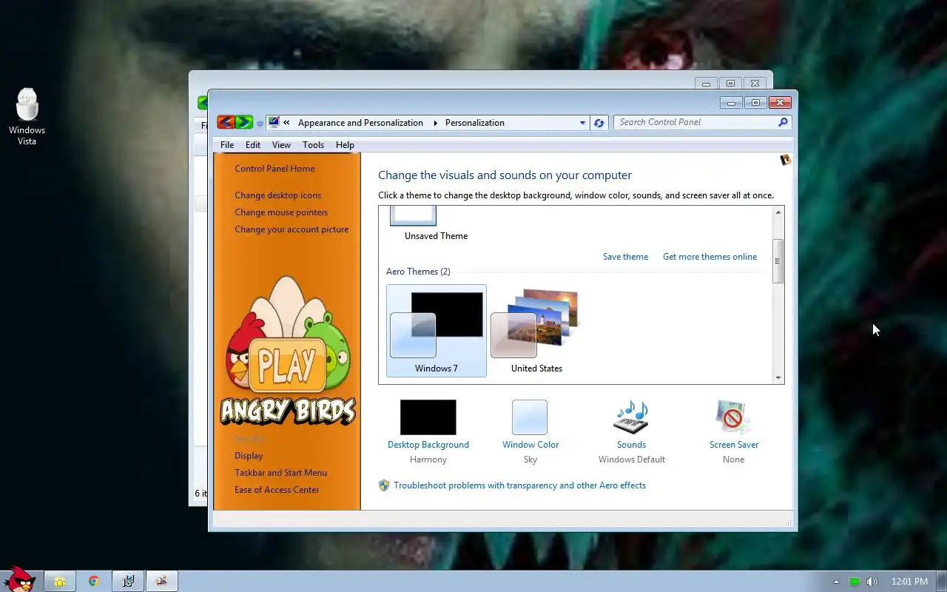Open the Sounds settings icon
Screen dimensions: 947x592
(631, 417)
